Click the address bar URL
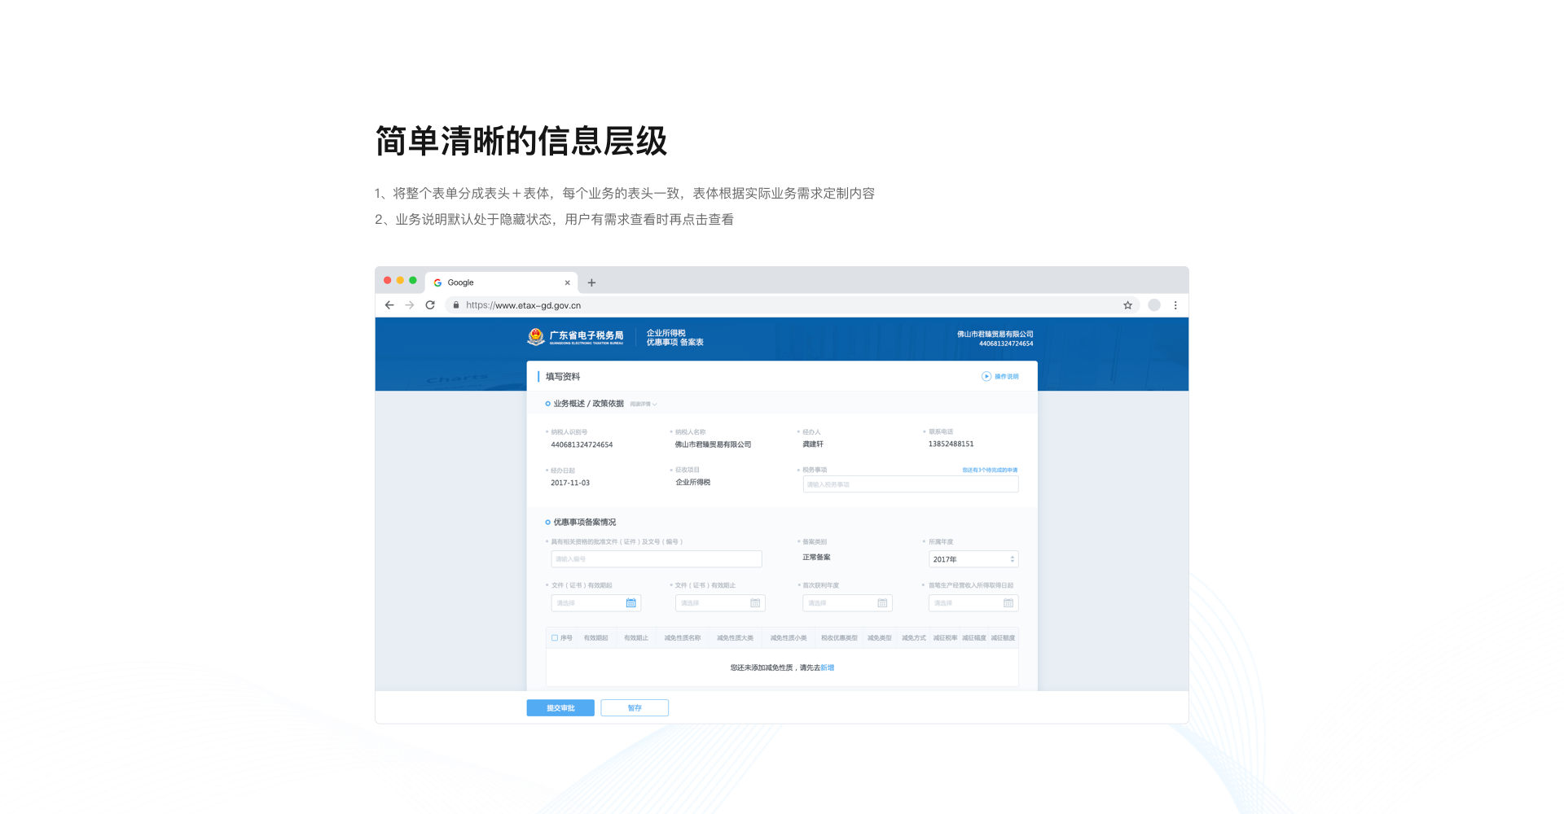The image size is (1564, 814). pos(523,305)
